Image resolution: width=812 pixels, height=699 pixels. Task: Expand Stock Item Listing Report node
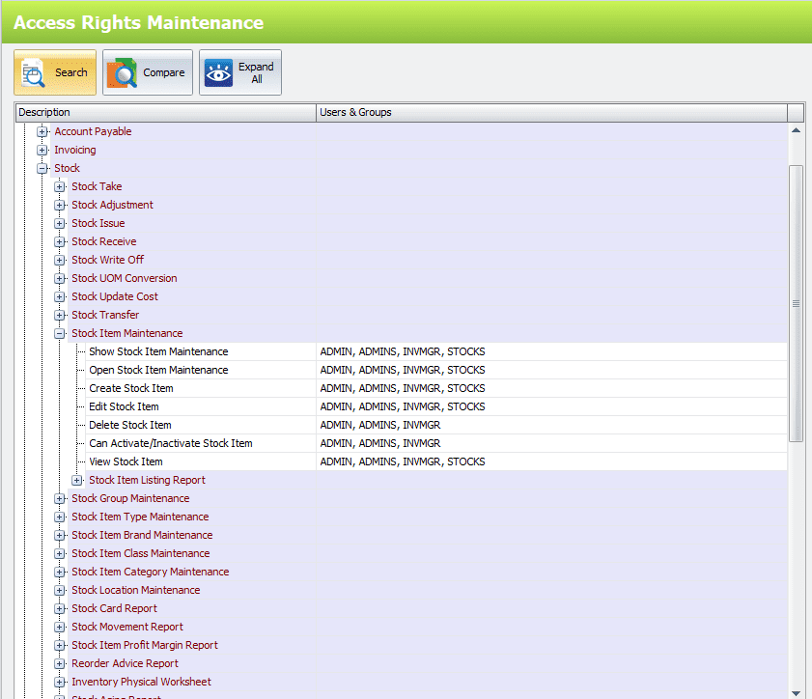(77, 480)
